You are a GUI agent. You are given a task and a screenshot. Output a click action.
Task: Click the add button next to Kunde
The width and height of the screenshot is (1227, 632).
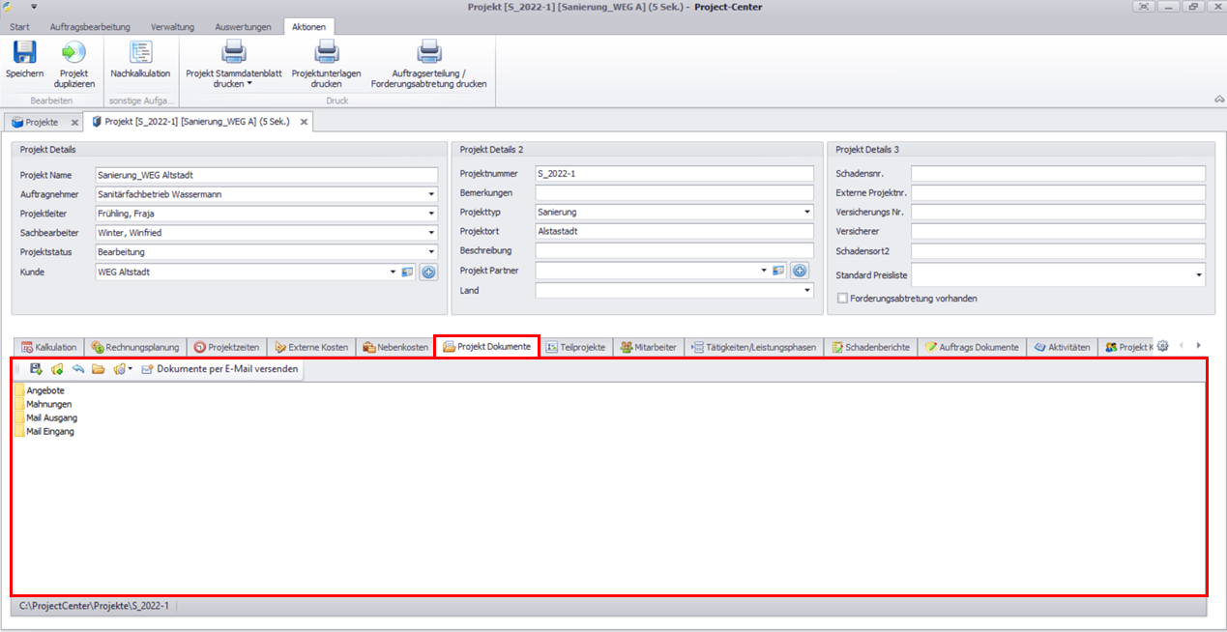click(x=428, y=273)
